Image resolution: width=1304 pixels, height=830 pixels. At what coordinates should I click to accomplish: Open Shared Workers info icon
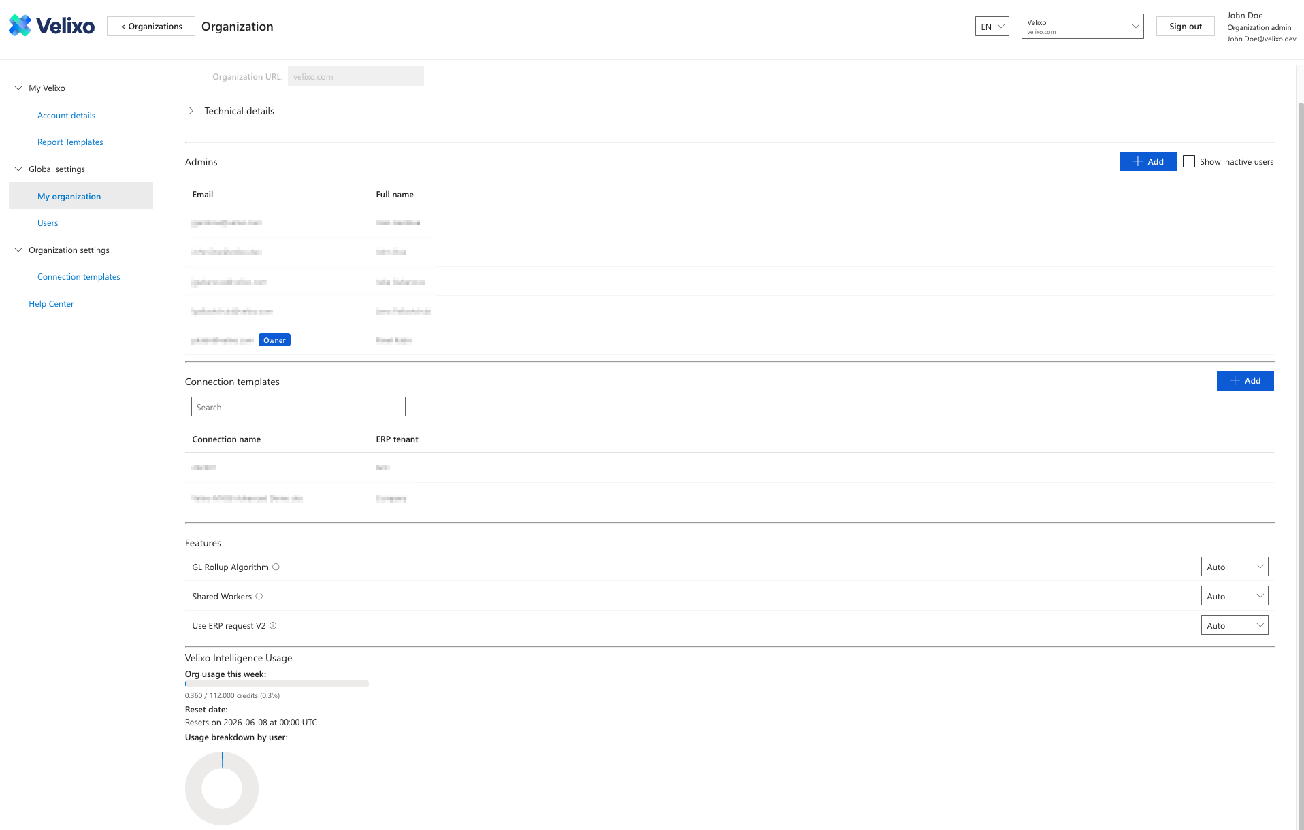tap(259, 596)
